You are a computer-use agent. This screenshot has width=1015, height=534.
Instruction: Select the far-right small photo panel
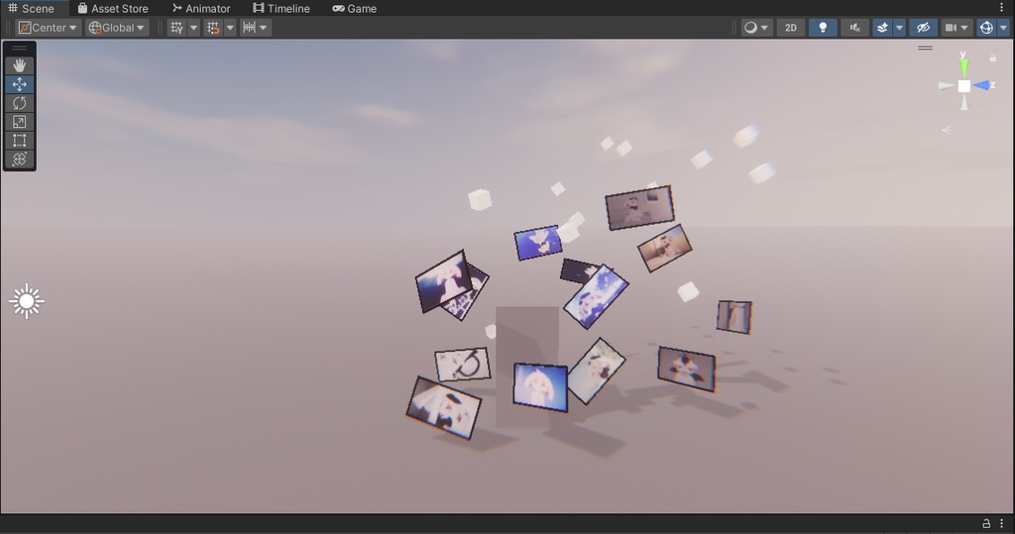point(734,317)
